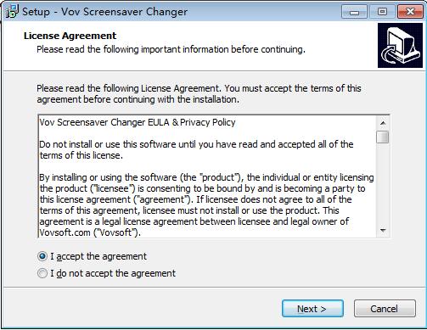Click the license scrollbar up arrow
The width and height of the screenshot is (427, 330).
383,123
